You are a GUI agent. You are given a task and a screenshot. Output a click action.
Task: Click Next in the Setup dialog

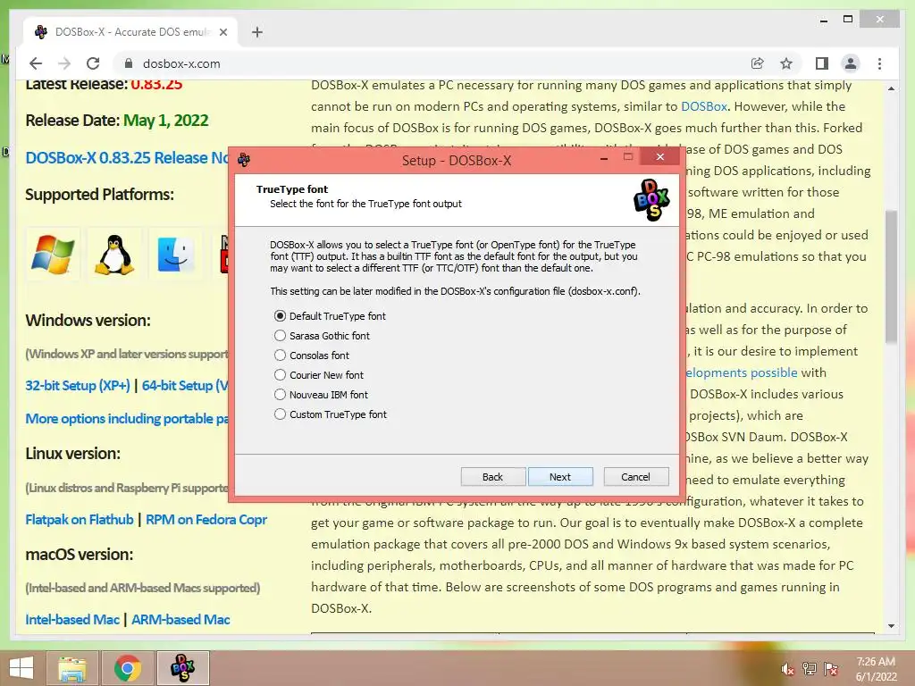click(560, 477)
